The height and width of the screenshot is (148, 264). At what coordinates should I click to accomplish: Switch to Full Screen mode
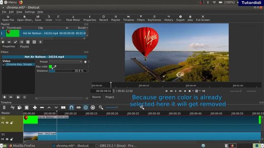click(203, 18)
